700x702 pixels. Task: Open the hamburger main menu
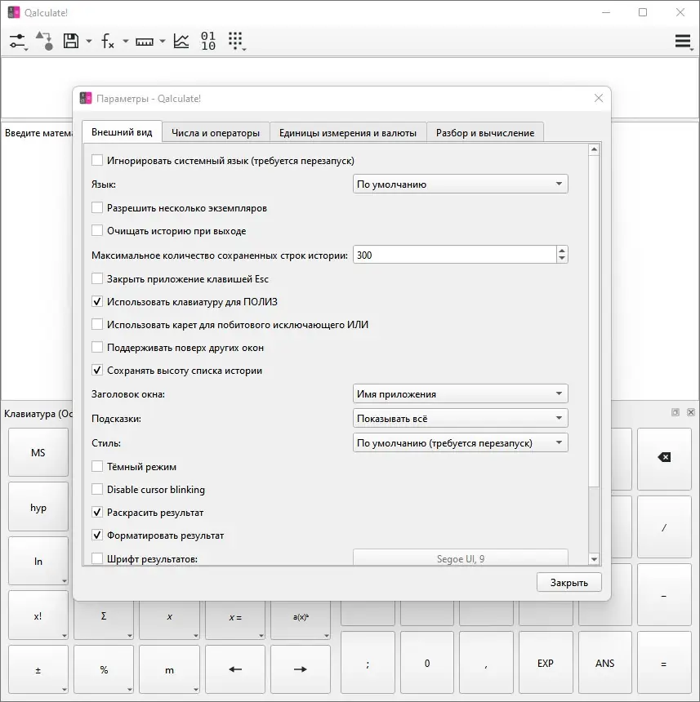click(684, 41)
